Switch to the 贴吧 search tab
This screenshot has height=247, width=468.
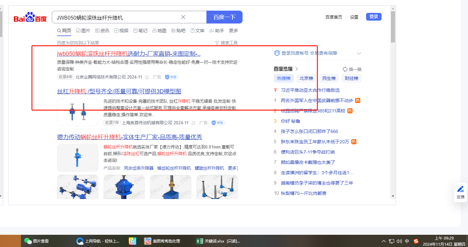pyautogui.click(x=178, y=31)
